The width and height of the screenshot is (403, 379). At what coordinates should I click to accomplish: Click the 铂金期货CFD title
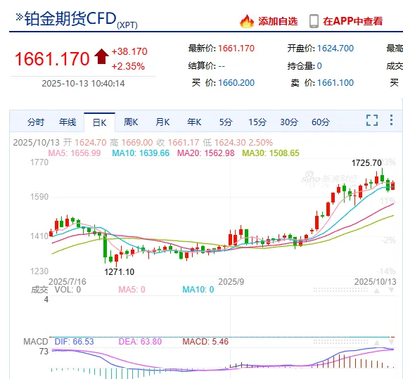tap(70, 18)
